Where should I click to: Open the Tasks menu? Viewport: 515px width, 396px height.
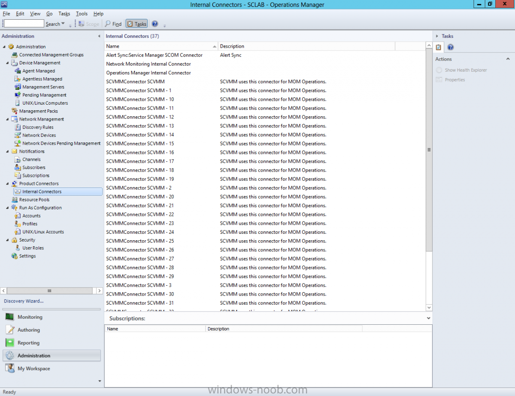64,14
